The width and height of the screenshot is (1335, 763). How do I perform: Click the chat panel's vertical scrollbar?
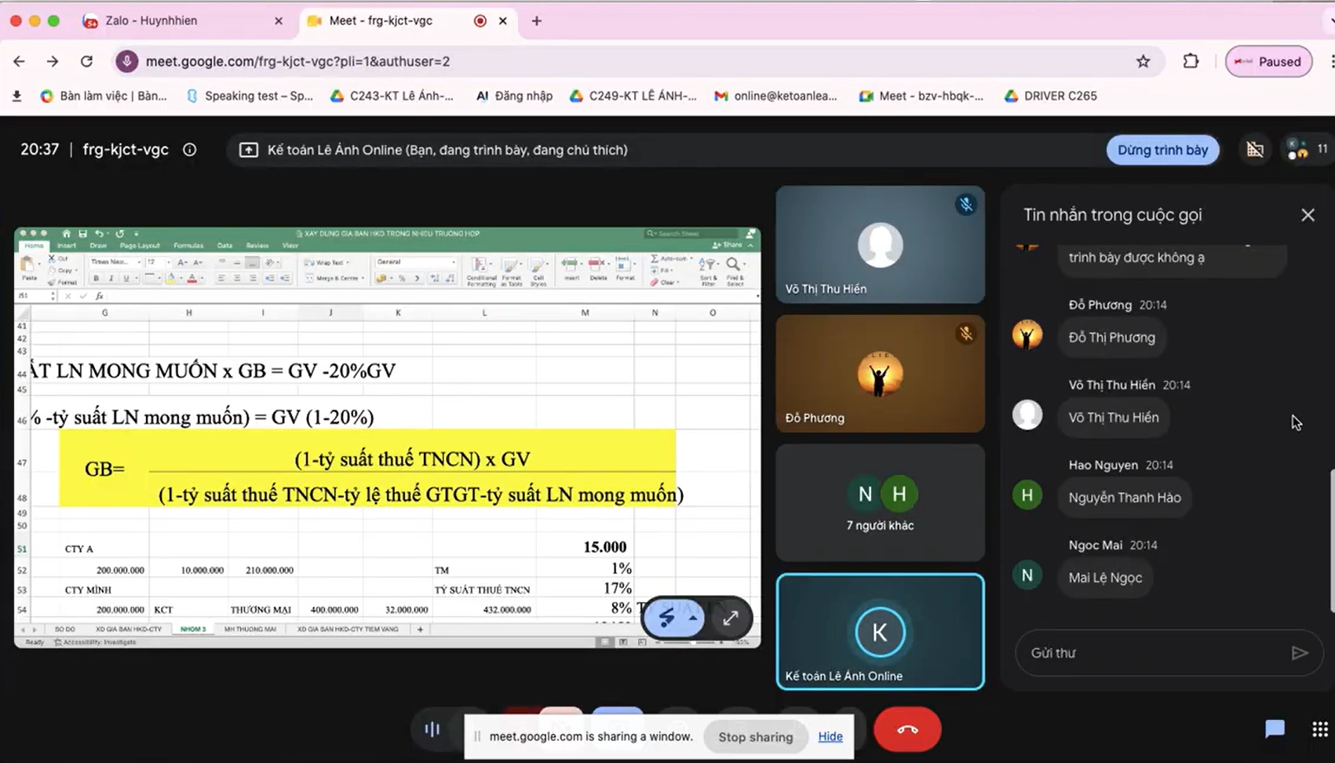[x=1331, y=540]
